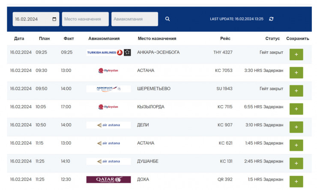
Task: Focus the Авиакомпания search field
Action: click(x=135, y=19)
